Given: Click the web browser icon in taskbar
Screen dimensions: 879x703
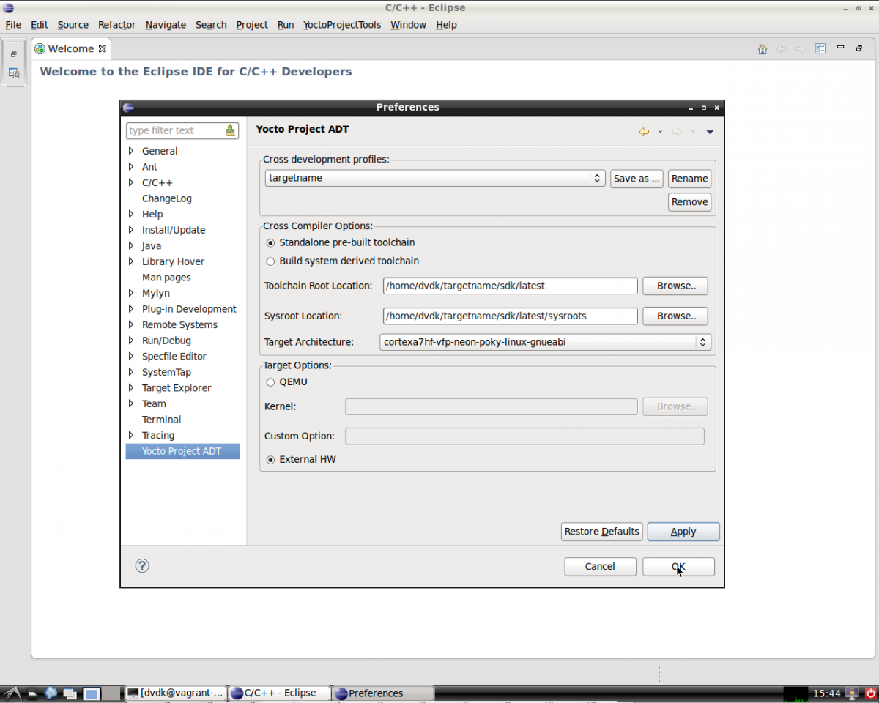Looking at the screenshot, I should tap(51, 693).
